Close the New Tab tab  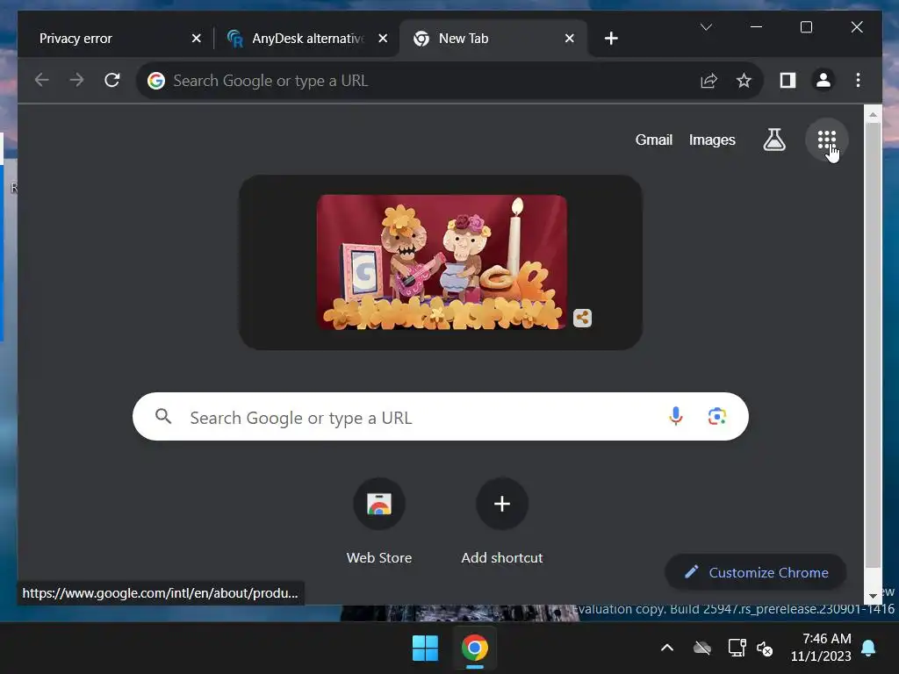(569, 39)
